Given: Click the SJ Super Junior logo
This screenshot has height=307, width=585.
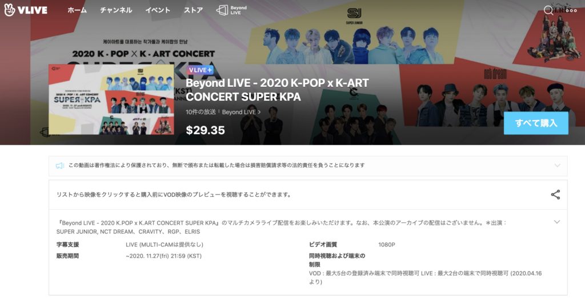Looking at the screenshot, I should click(354, 16).
